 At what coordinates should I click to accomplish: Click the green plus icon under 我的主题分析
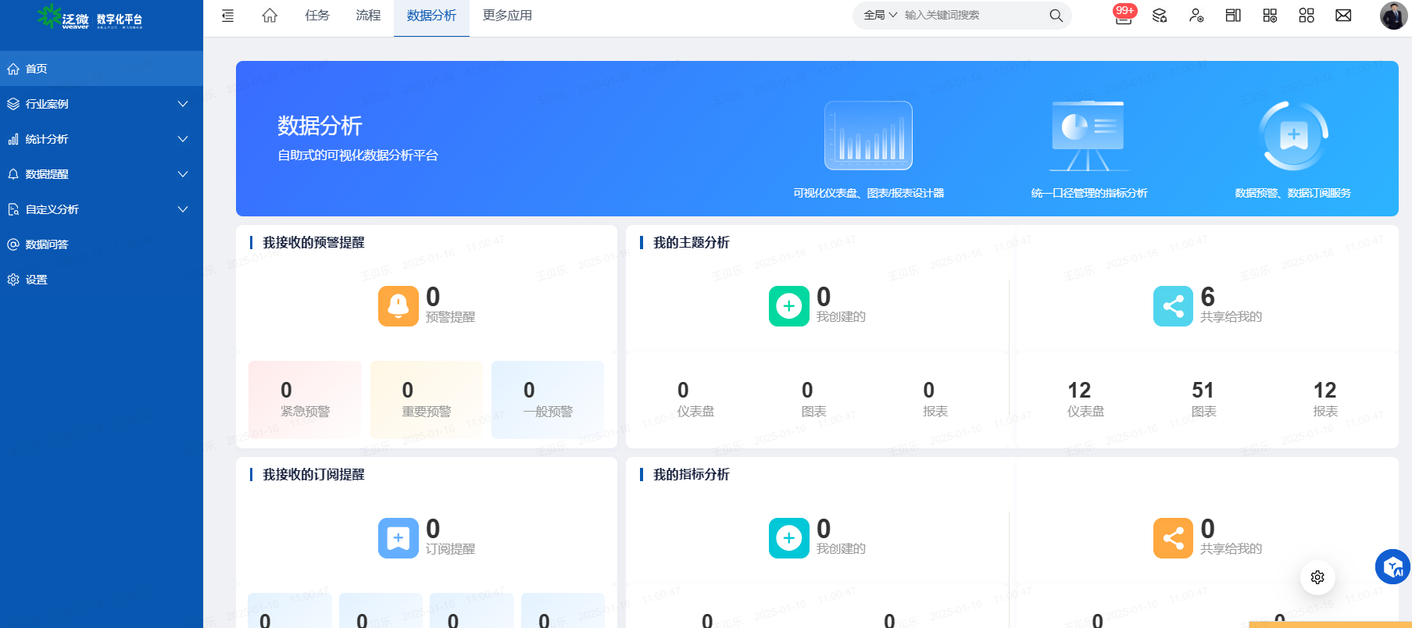click(x=789, y=305)
